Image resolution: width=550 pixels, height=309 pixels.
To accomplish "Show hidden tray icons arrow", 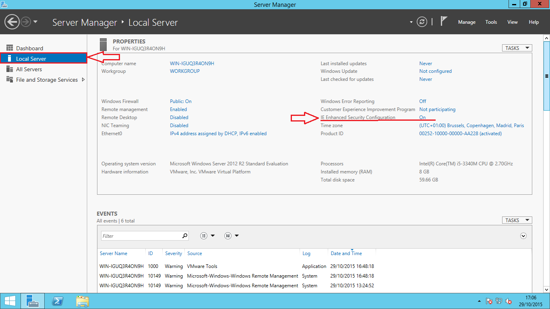I will coord(479,301).
